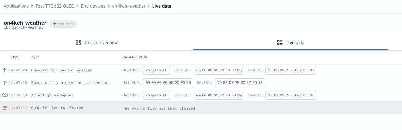The height and width of the screenshot is (130, 402).
Task: Click the Live data list icon
Action: click(280, 43)
